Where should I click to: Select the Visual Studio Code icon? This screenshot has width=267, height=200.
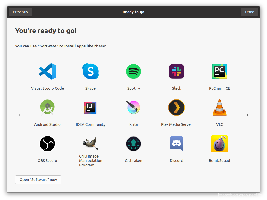click(x=47, y=71)
